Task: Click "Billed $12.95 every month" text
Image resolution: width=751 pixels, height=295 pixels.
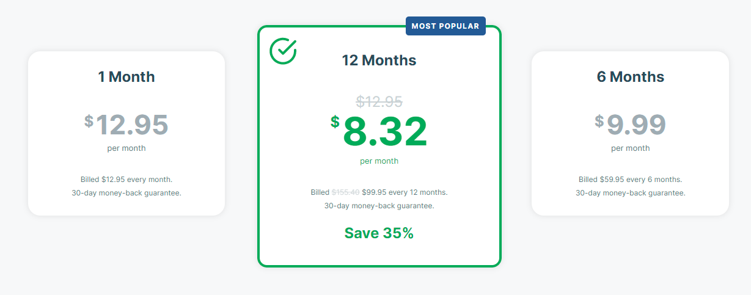Action: [x=126, y=180]
